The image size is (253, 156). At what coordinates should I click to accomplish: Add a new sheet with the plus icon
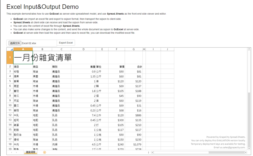click(45, 152)
